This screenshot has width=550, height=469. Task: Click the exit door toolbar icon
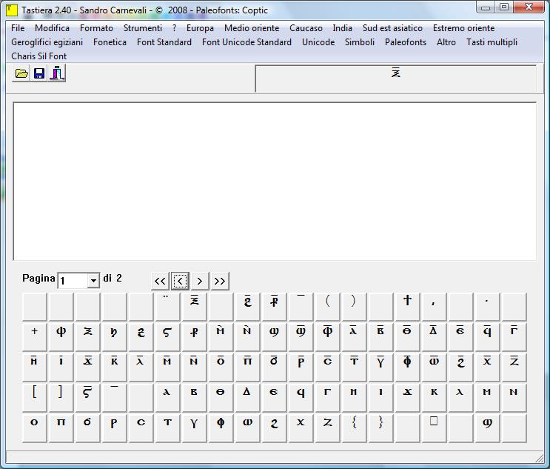57,73
